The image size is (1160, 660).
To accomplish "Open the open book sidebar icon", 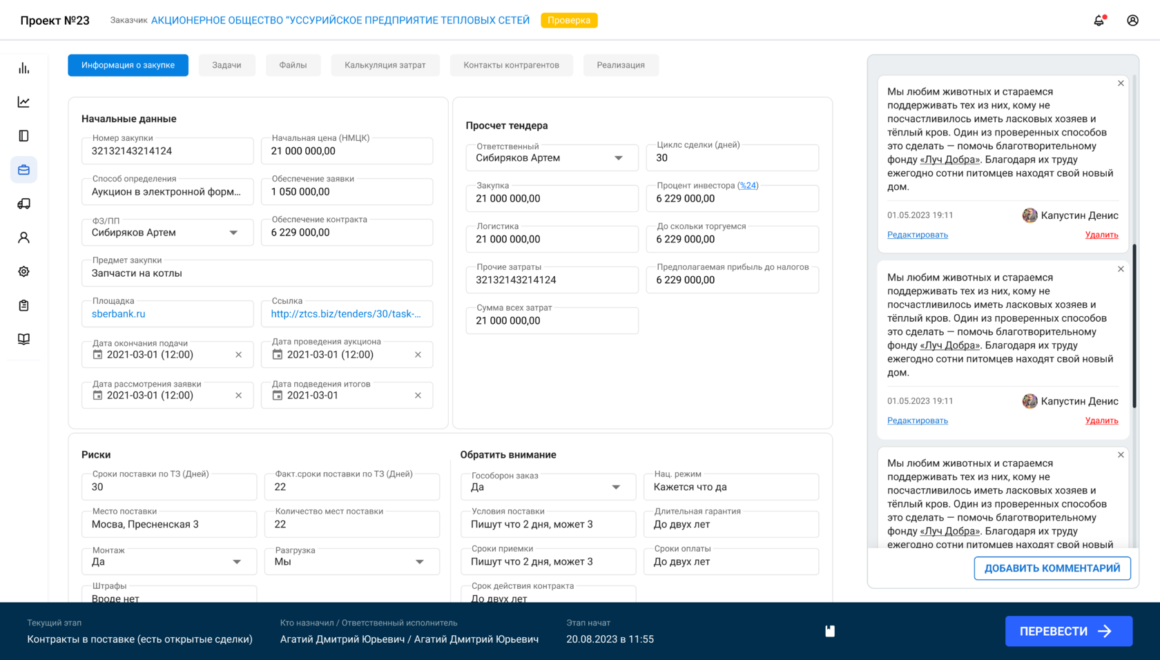I will [x=23, y=339].
